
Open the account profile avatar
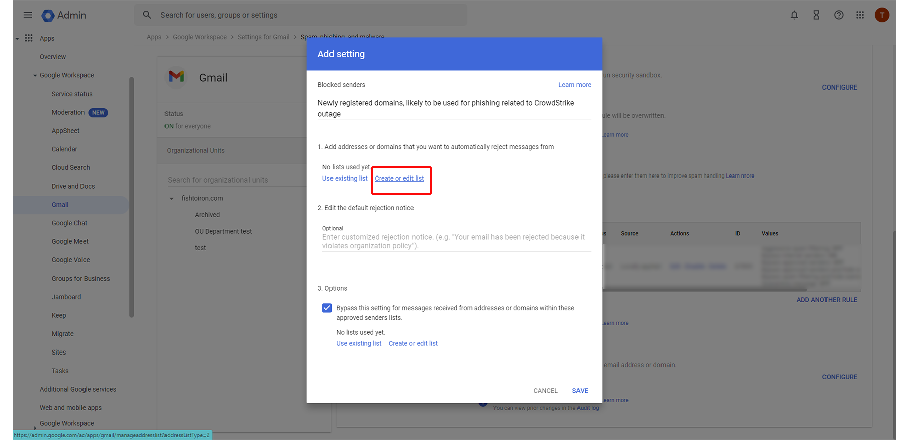pyautogui.click(x=882, y=15)
